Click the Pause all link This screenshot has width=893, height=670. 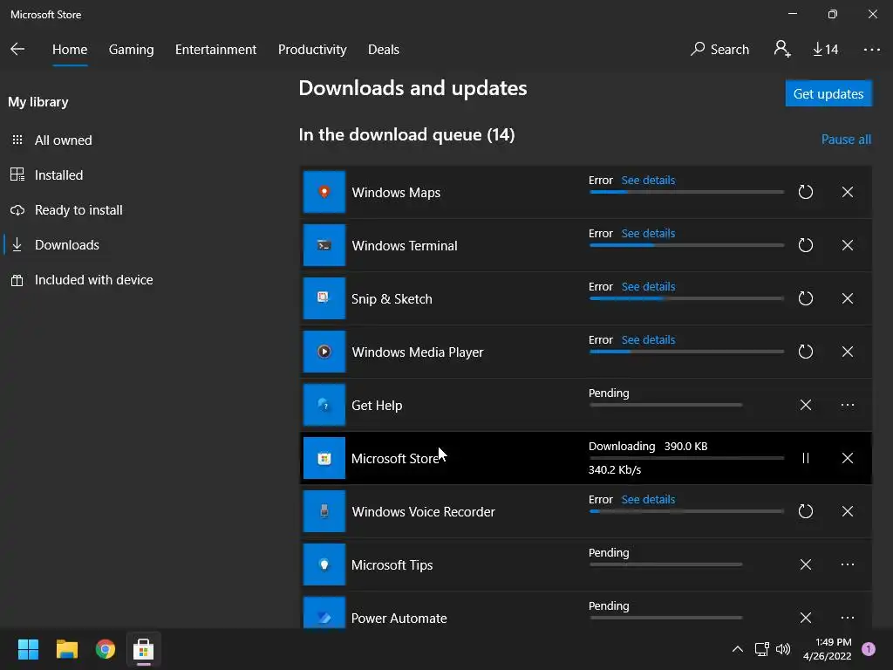(x=846, y=140)
